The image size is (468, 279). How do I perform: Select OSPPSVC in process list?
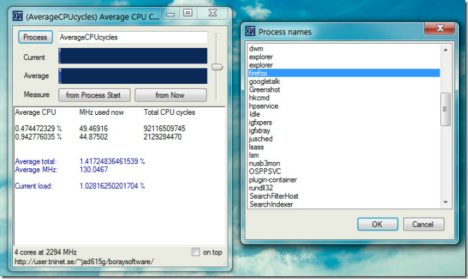tap(344, 172)
